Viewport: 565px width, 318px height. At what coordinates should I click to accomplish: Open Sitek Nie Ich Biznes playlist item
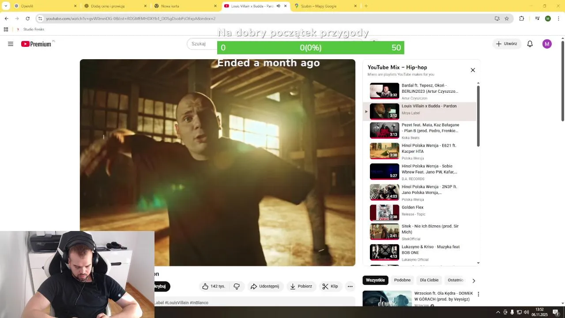coord(419,232)
